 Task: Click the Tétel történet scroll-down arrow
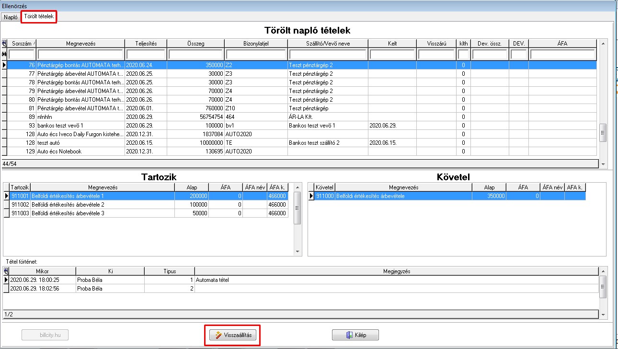(603, 315)
